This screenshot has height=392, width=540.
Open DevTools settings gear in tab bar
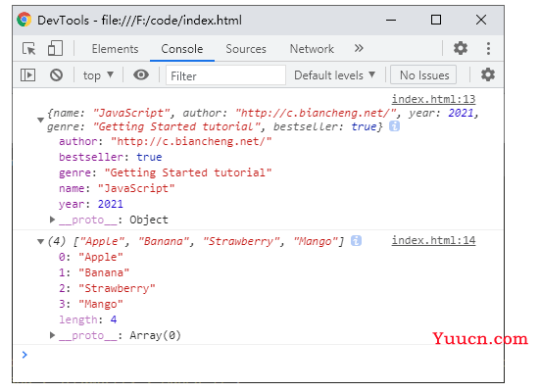point(461,48)
